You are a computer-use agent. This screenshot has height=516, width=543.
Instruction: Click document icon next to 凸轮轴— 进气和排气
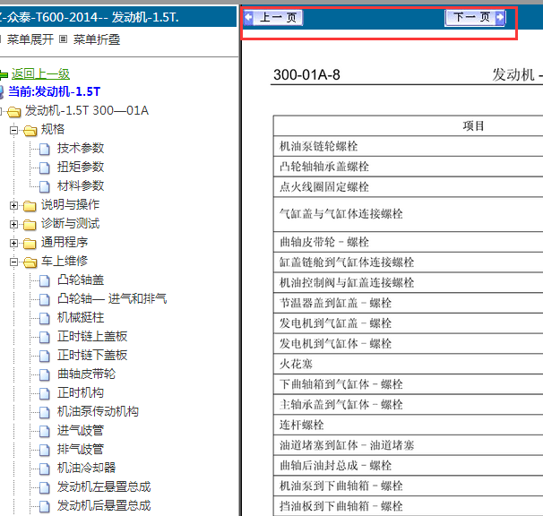tap(44, 299)
